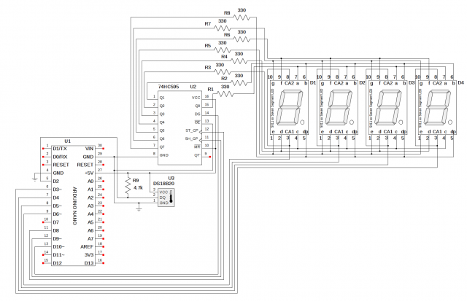Click the D1/TX pin label on Arduino

pos(60,149)
